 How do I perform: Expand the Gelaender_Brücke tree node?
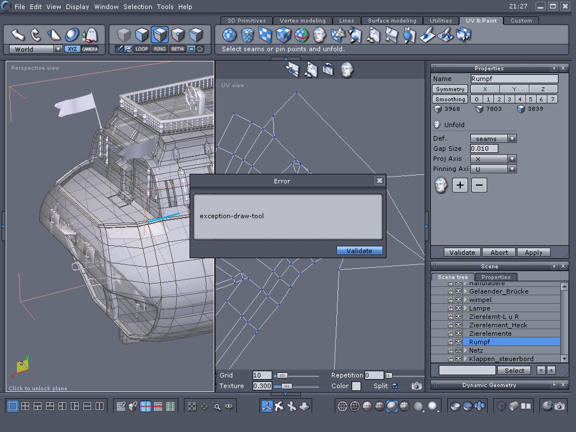pyautogui.click(x=465, y=291)
